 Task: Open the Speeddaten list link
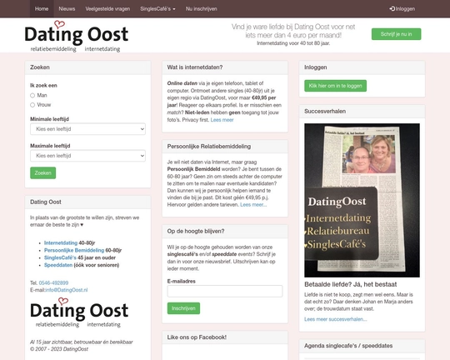pos(58,265)
